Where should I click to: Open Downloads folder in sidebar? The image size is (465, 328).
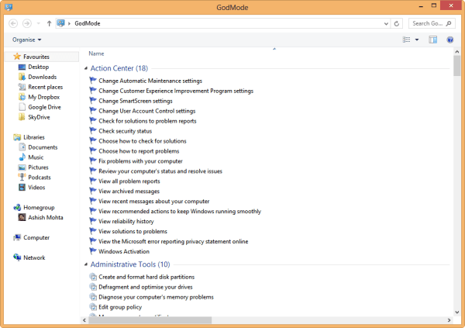42,77
